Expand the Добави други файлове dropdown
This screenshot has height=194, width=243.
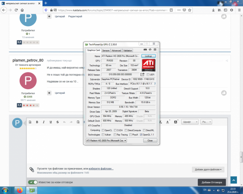click(208, 169)
